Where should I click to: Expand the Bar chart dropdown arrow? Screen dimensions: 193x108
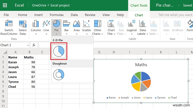66,34
